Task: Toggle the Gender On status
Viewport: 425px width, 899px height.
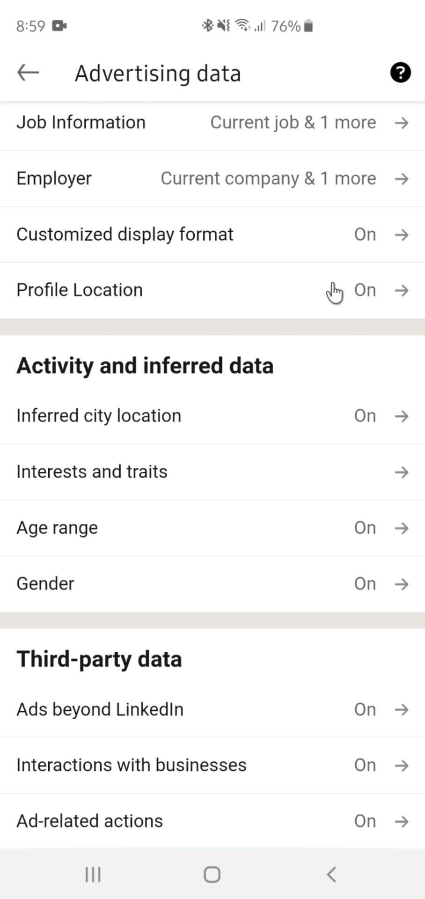Action: [365, 584]
